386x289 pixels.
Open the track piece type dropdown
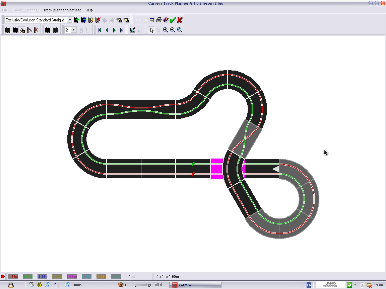70,20
